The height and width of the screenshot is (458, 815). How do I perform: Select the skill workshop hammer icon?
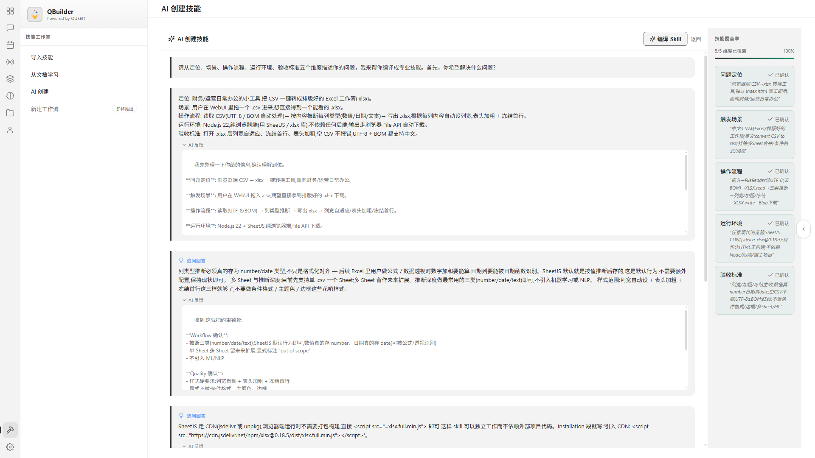click(10, 430)
